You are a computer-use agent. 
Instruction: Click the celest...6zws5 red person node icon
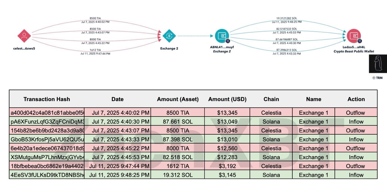pyautogui.click(x=24, y=36)
